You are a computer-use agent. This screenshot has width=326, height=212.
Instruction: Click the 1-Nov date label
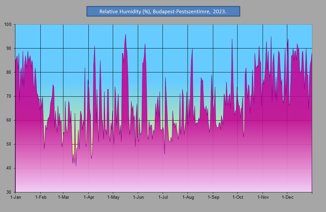pyautogui.click(x=263, y=197)
